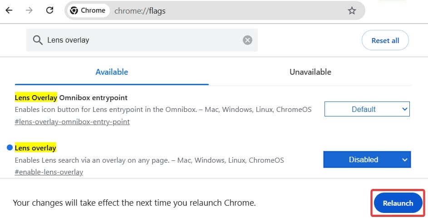Click the magnifier search icon

(38, 40)
